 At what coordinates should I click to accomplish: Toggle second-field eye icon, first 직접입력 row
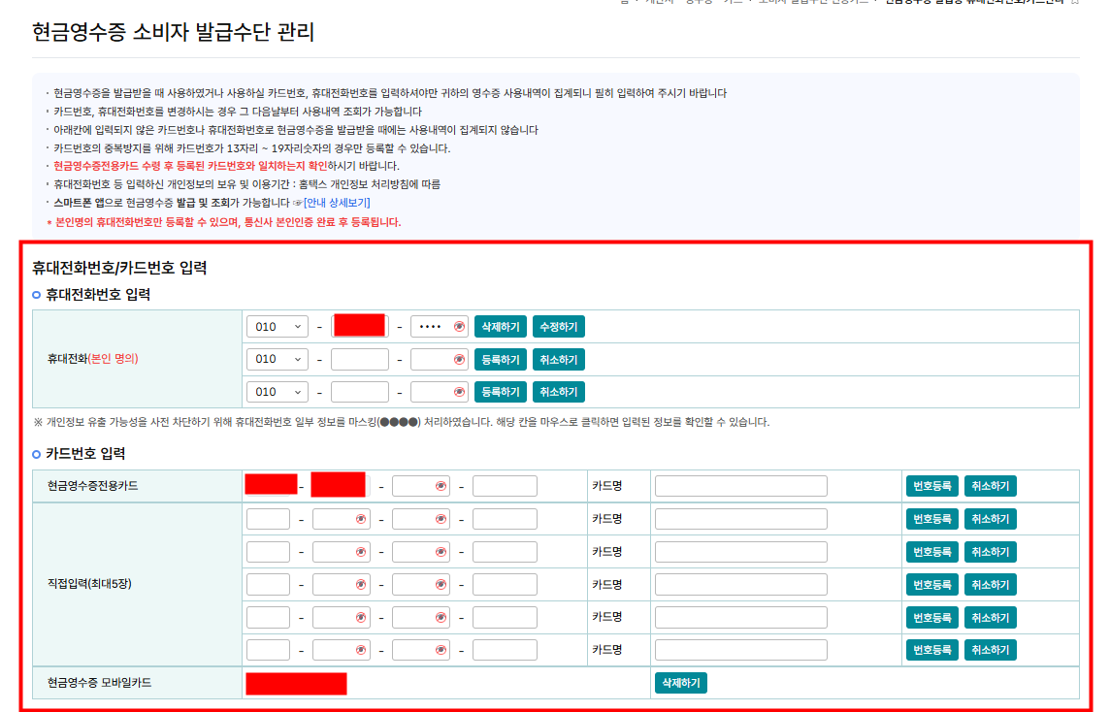pos(361,520)
